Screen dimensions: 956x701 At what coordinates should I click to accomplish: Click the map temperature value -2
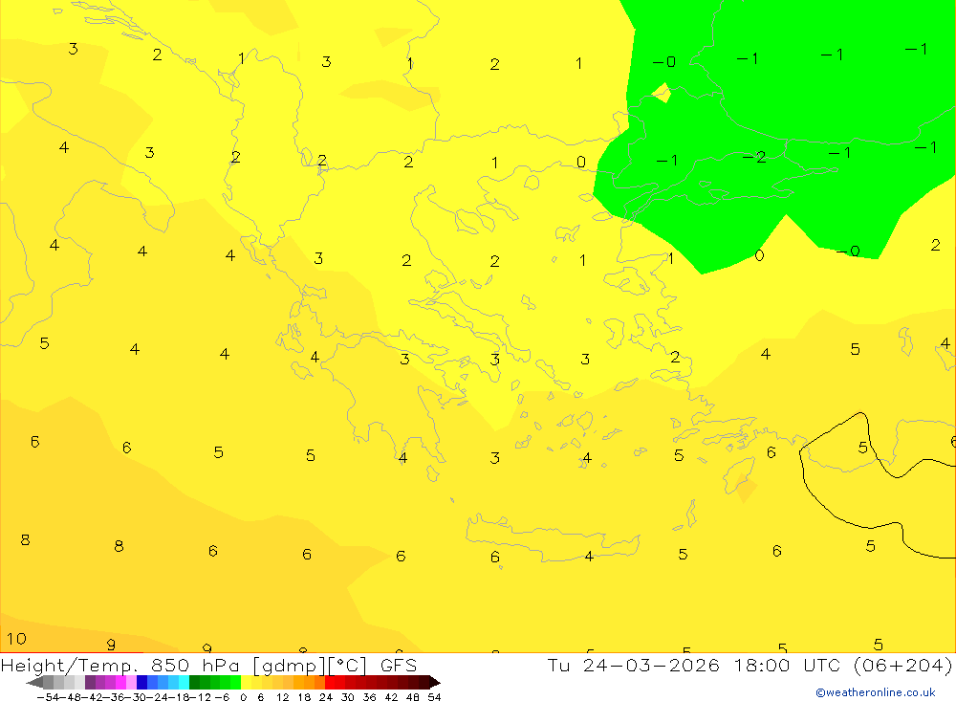point(754,158)
